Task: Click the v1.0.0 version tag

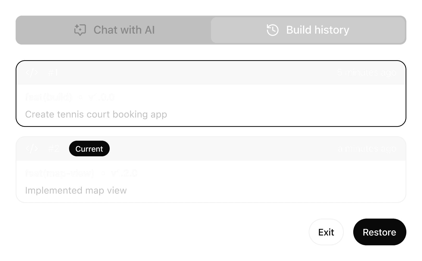Action: tap(102, 97)
